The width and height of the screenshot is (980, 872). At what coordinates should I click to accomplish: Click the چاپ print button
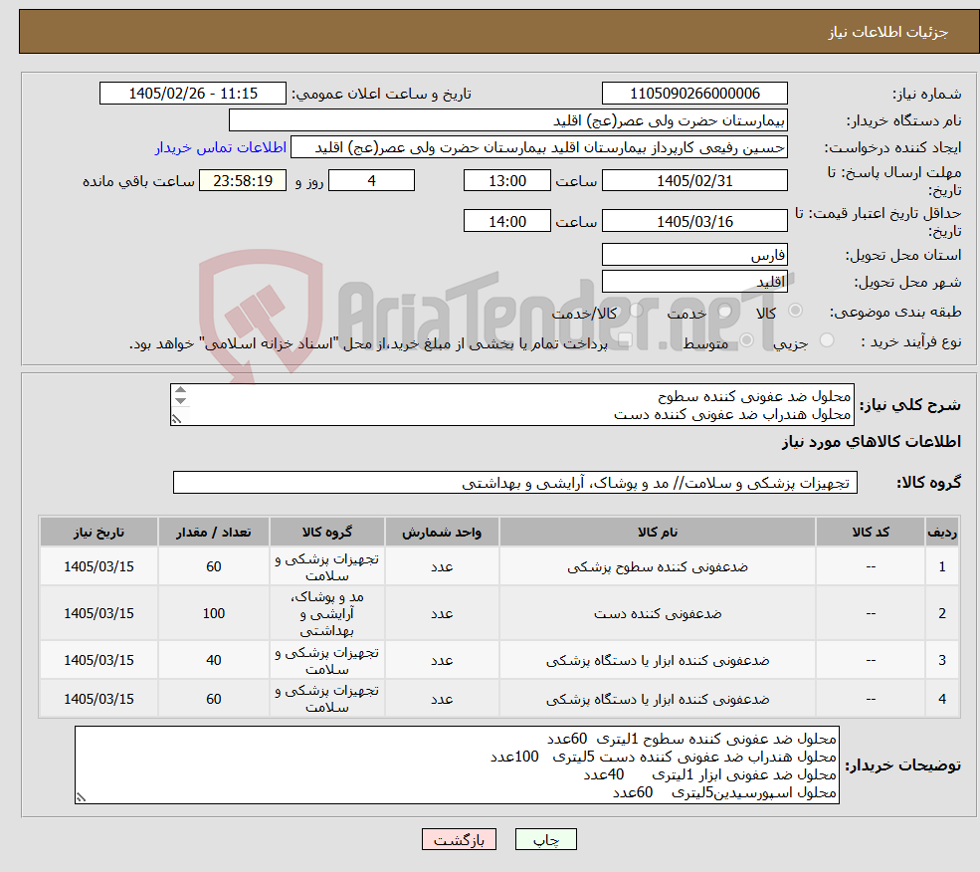(x=545, y=839)
